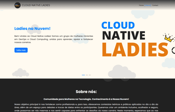Select the second carousel indicator
Screen dimensions: 175x112
tap(87, 75)
